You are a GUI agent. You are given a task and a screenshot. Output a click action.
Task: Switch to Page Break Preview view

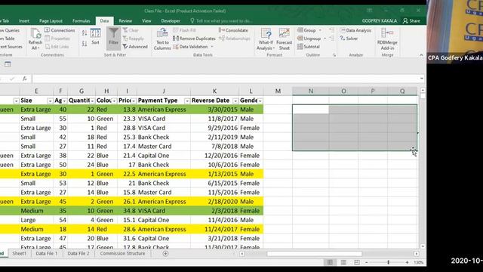pyautogui.click(x=357, y=262)
